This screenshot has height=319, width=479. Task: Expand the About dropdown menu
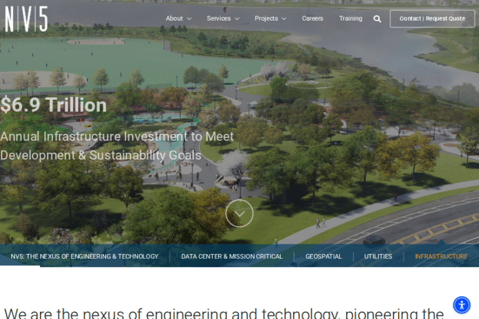pos(178,19)
